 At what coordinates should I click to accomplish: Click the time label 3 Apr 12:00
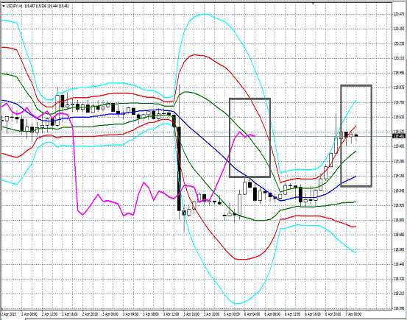[171, 314]
